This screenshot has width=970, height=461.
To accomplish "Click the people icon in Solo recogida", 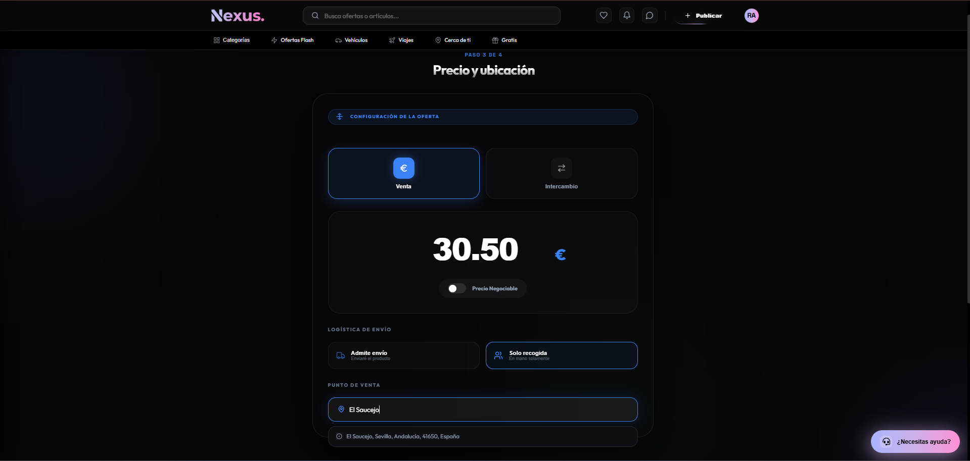I will click(498, 355).
